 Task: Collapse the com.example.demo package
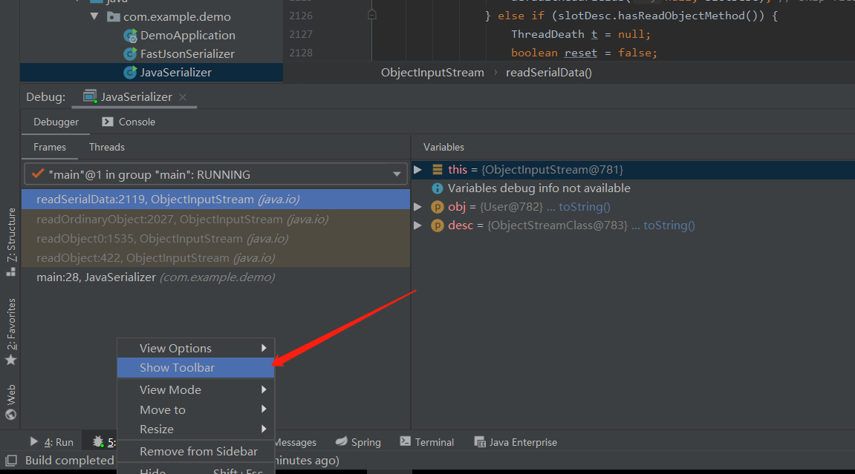pos(94,16)
